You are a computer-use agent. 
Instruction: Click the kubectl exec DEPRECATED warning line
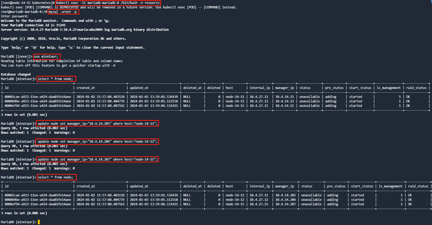(119, 7)
